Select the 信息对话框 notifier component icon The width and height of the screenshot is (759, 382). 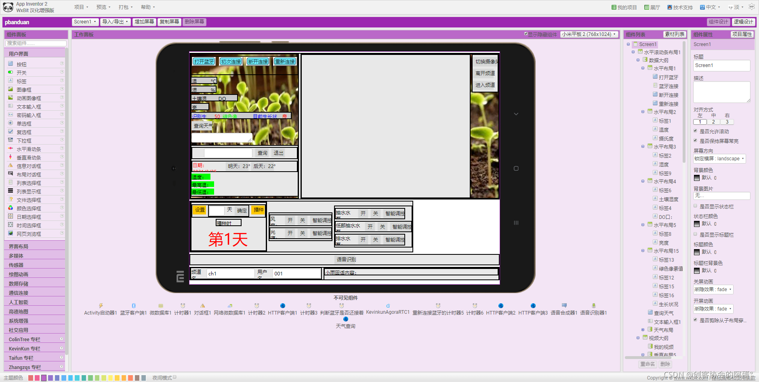pos(11,166)
